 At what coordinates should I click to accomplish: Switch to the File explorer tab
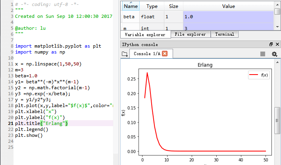(x=191, y=35)
